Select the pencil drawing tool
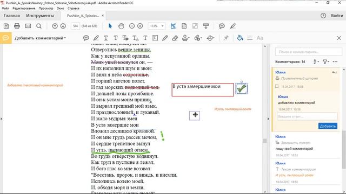The width and height of the screenshot is (346, 194). [165, 38]
